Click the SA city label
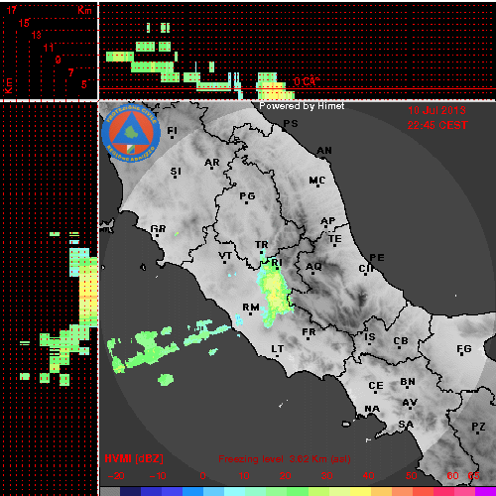 pyautogui.click(x=406, y=424)
